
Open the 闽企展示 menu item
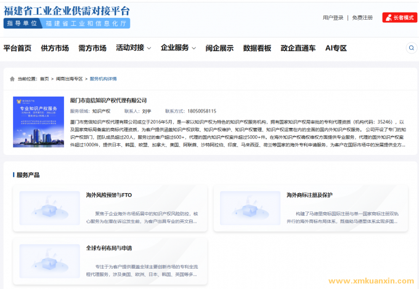219,48
